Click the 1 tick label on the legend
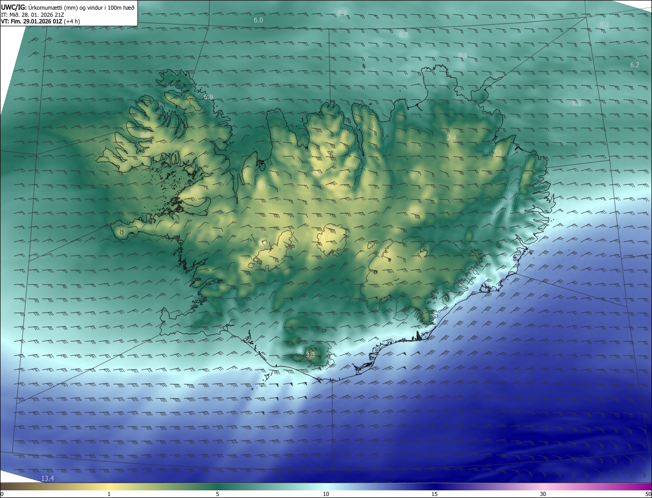Screen dimensions: 652x498 (x=109, y=494)
